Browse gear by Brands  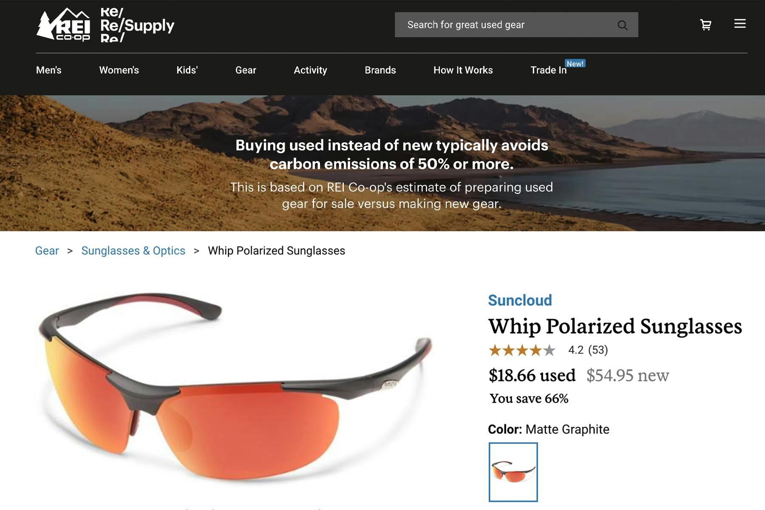coord(380,70)
